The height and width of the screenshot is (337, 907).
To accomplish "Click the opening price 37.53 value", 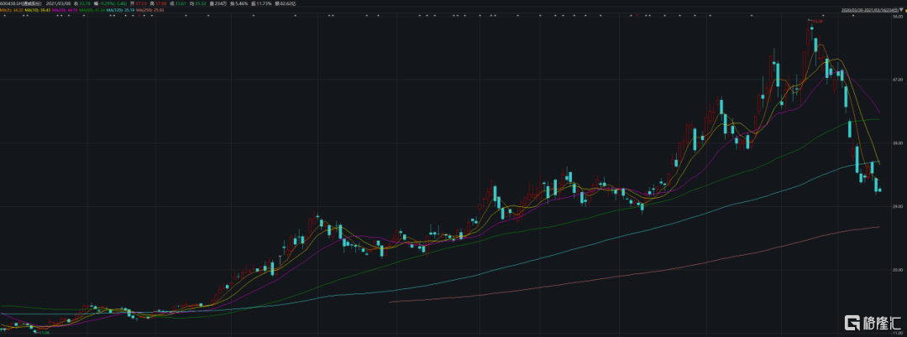I will click(x=141, y=3).
